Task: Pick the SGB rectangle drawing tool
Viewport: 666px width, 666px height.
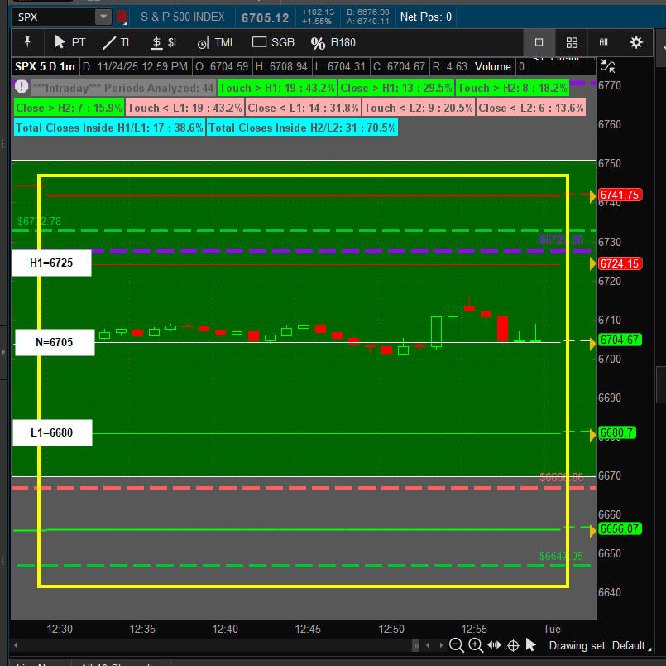Action: [272, 42]
